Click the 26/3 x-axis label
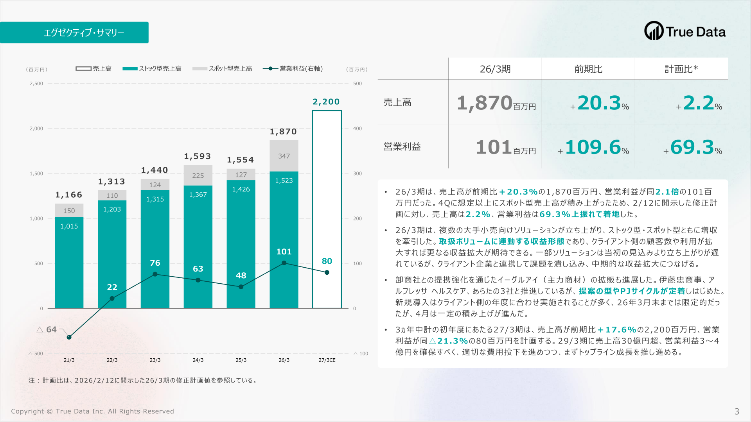The image size is (751, 422). 284,360
